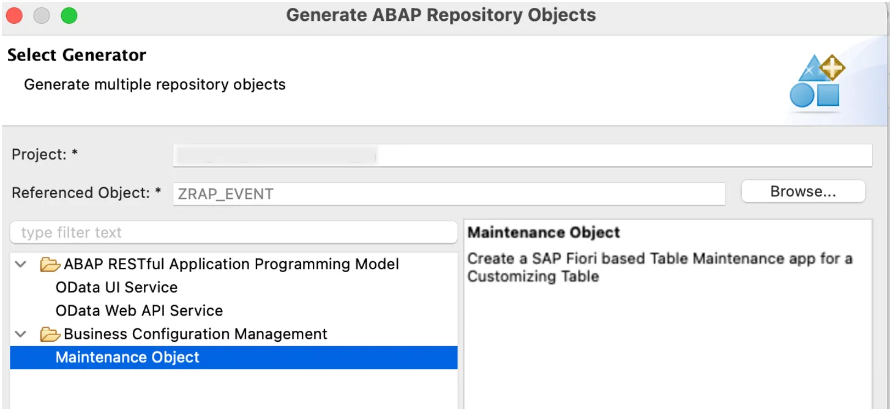Image resolution: width=890 pixels, height=417 pixels.
Task: Click the ABAP RESTful Application Programming Model folder icon
Action: pyautogui.click(x=50, y=265)
